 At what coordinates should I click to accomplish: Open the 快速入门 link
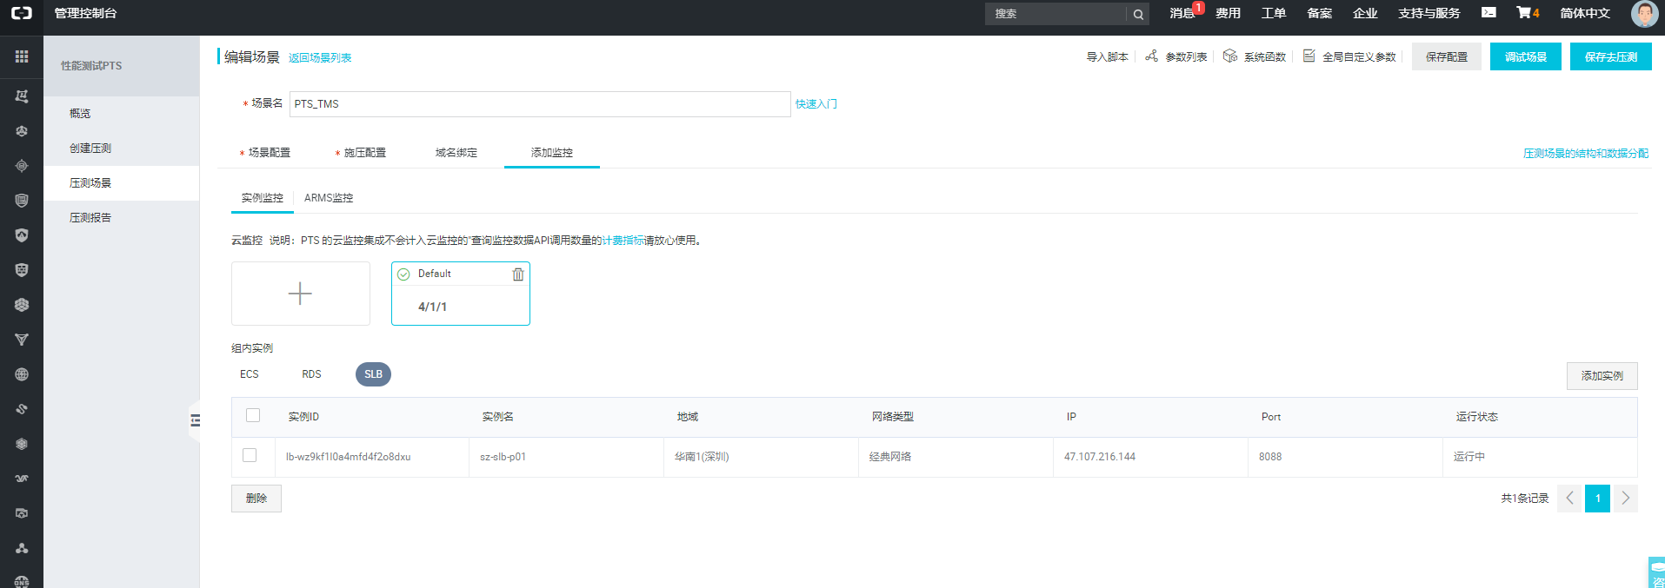tap(816, 104)
